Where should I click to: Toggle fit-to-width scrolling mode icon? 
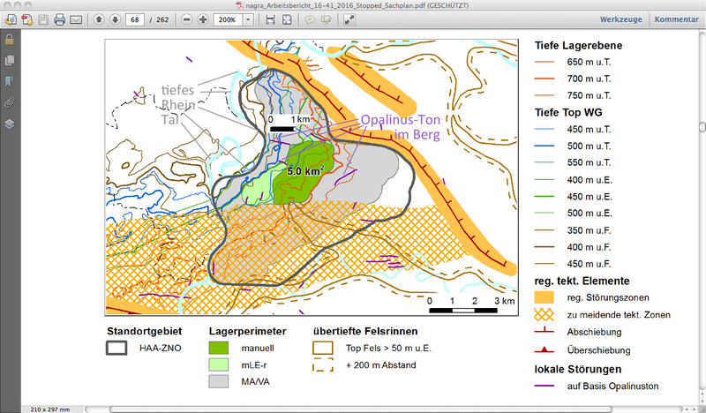click(x=270, y=19)
